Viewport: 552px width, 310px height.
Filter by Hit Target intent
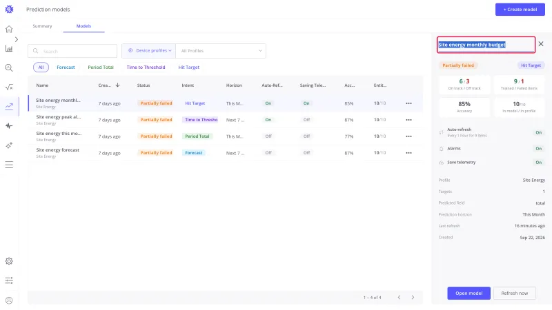click(188, 67)
